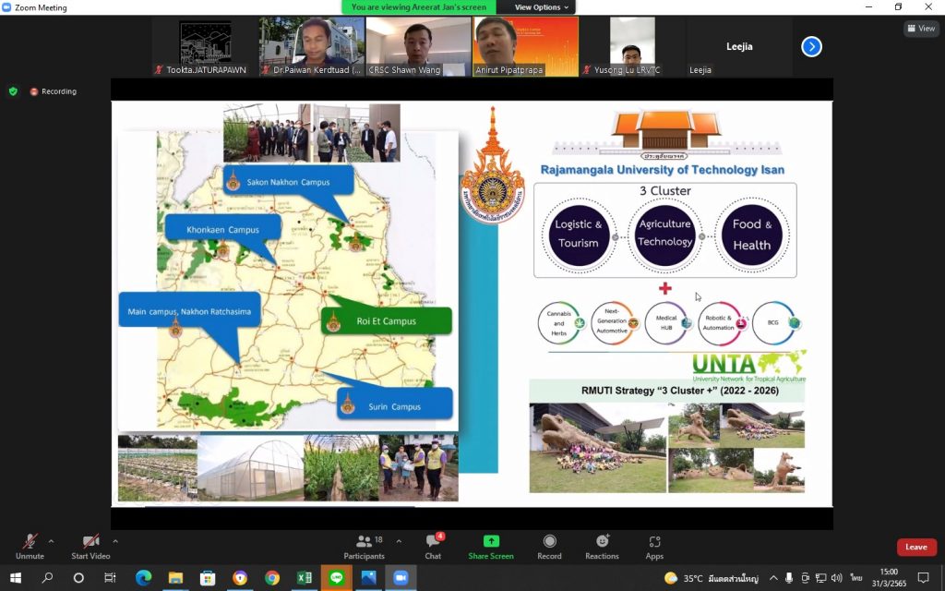Click the green encryption shield icon
Image resolution: width=945 pixels, height=591 pixels.
pyautogui.click(x=13, y=91)
